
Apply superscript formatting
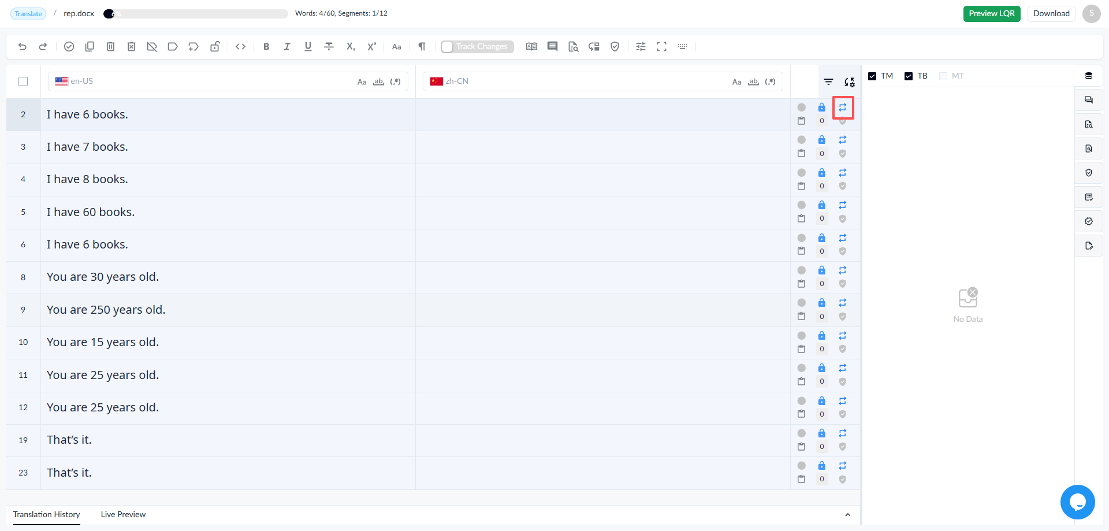tap(372, 47)
